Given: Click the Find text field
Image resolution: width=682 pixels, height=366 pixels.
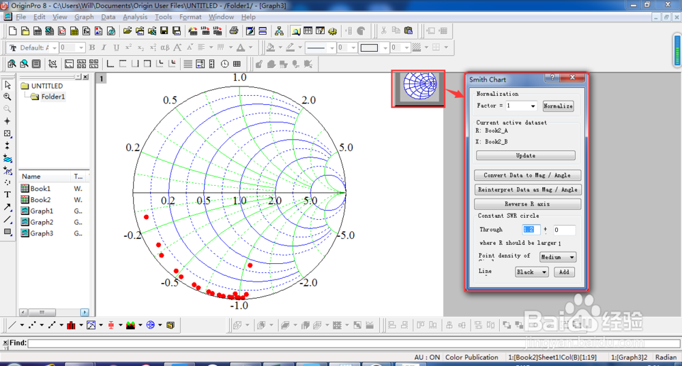Looking at the screenshot, I should [353, 344].
